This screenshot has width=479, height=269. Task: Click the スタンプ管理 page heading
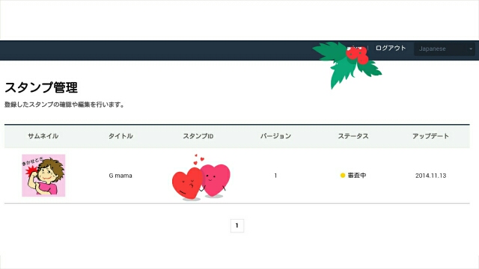click(x=41, y=87)
